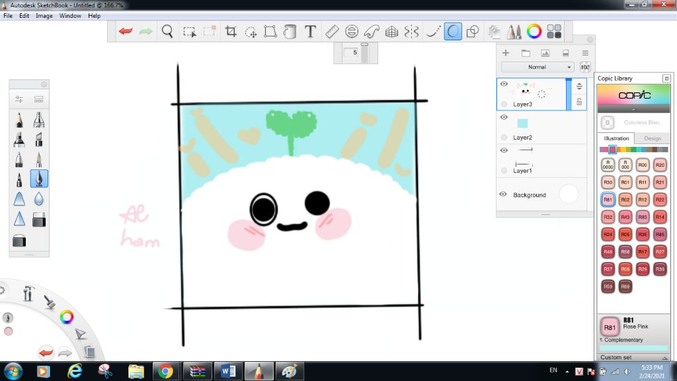Open the File menu
The width and height of the screenshot is (677, 381).
click(8, 16)
